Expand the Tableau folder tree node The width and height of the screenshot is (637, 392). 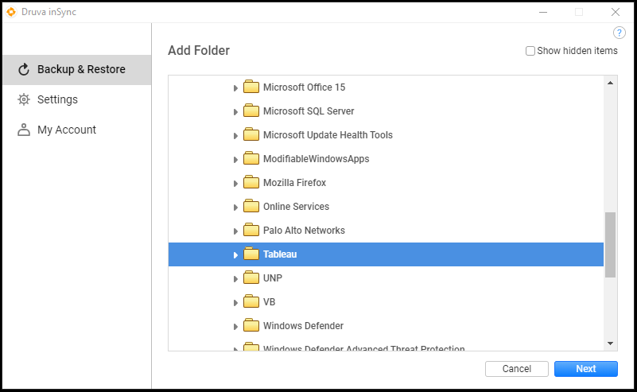coord(235,255)
